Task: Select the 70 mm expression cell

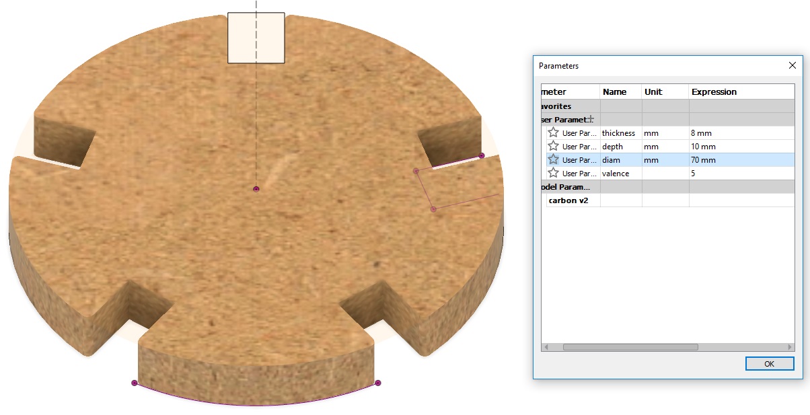Action: pos(742,160)
